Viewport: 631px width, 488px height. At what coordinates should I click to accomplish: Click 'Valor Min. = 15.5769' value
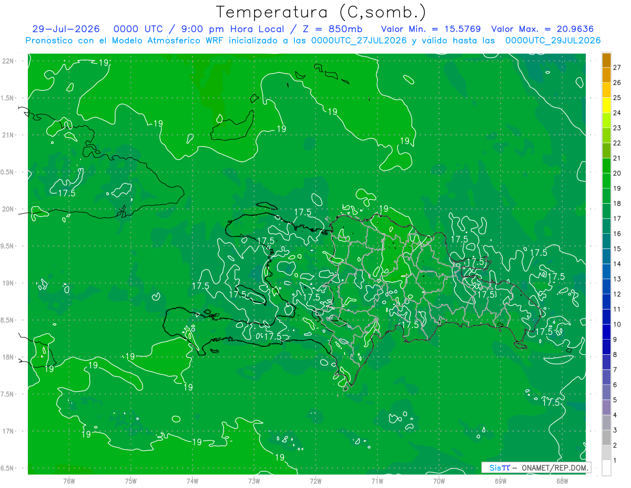431,29
